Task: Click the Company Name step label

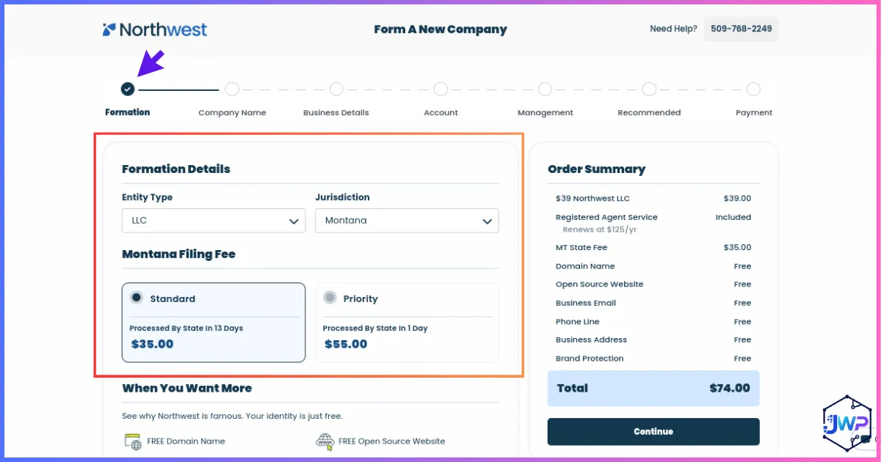Action: pyautogui.click(x=232, y=113)
